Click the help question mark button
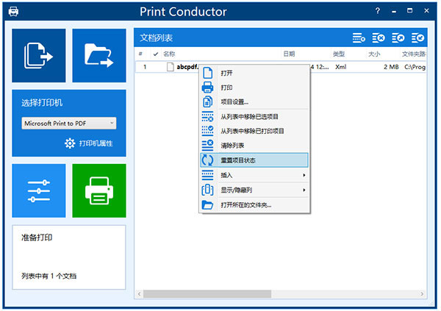 pos(378,11)
